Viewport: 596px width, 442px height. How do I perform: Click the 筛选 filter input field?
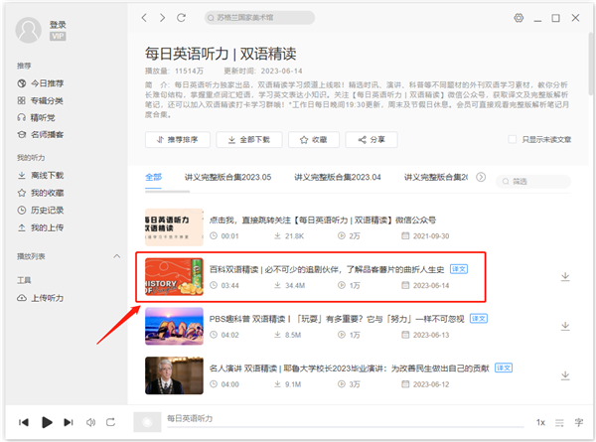[536, 182]
